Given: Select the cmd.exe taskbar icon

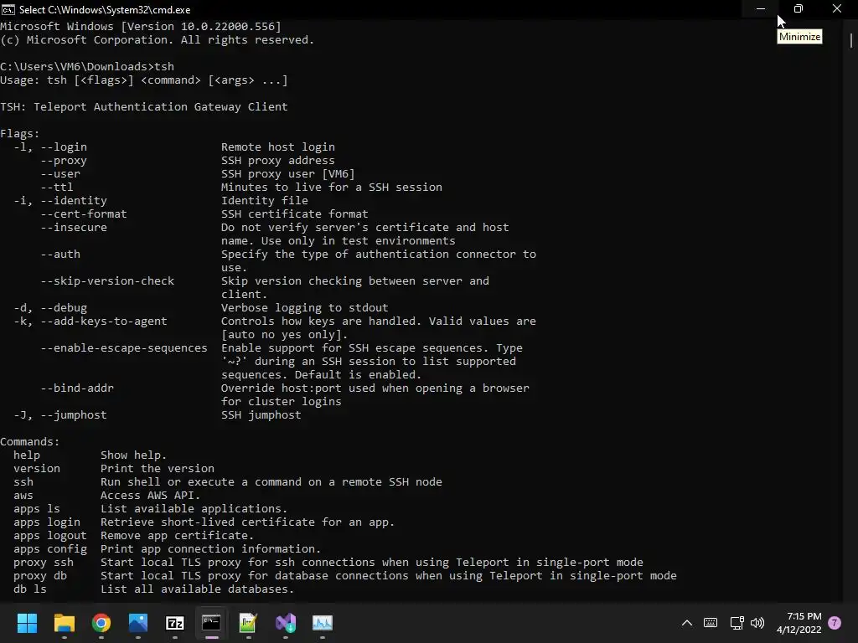Looking at the screenshot, I should (x=211, y=623).
